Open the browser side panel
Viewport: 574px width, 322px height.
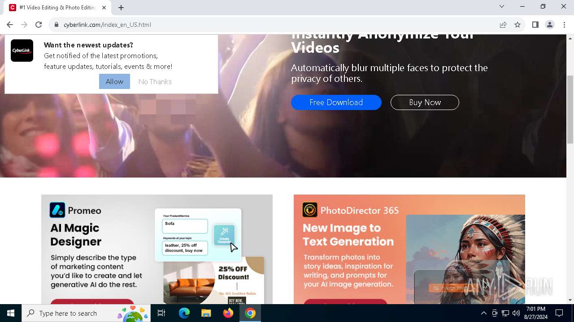point(535,25)
